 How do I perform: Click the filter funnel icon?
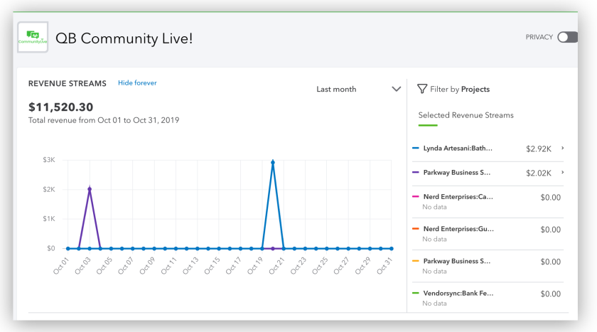[422, 89]
